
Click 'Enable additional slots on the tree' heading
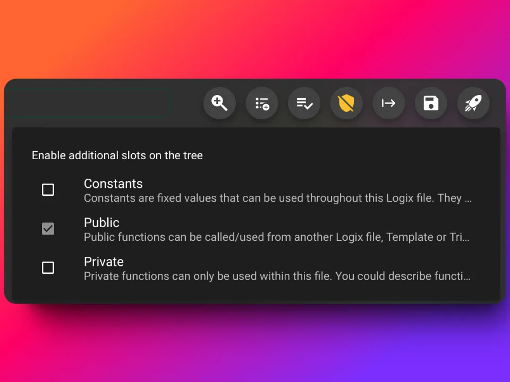(x=117, y=155)
